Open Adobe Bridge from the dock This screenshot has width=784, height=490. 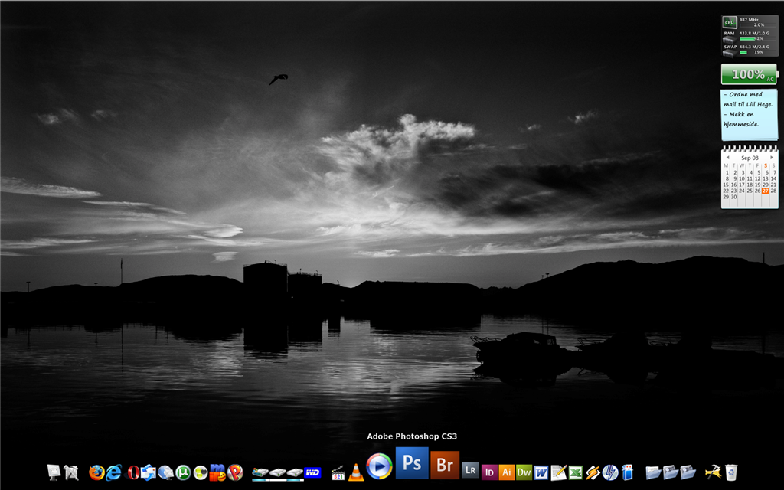(445, 465)
